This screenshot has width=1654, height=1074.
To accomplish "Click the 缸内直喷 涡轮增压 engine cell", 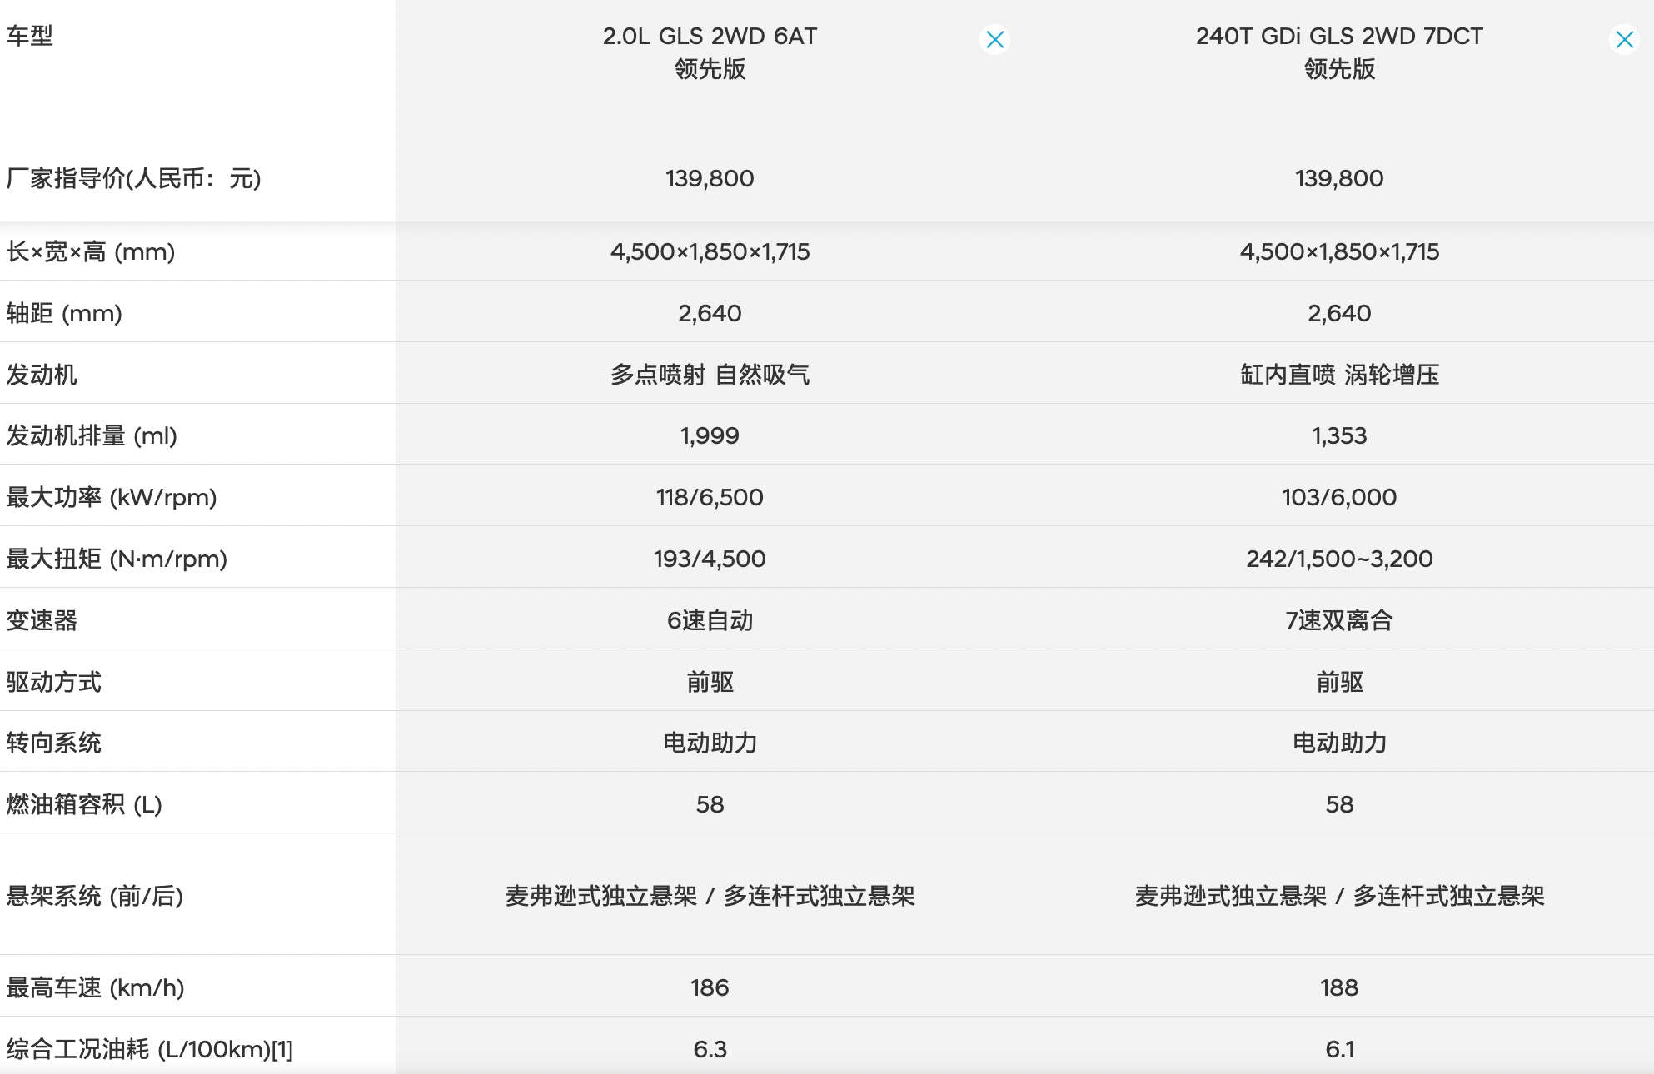I will (x=1339, y=375).
